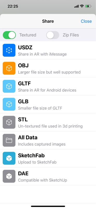Tap the SketchFab logo icon
The height and width of the screenshot is (209, 96).
9,158
